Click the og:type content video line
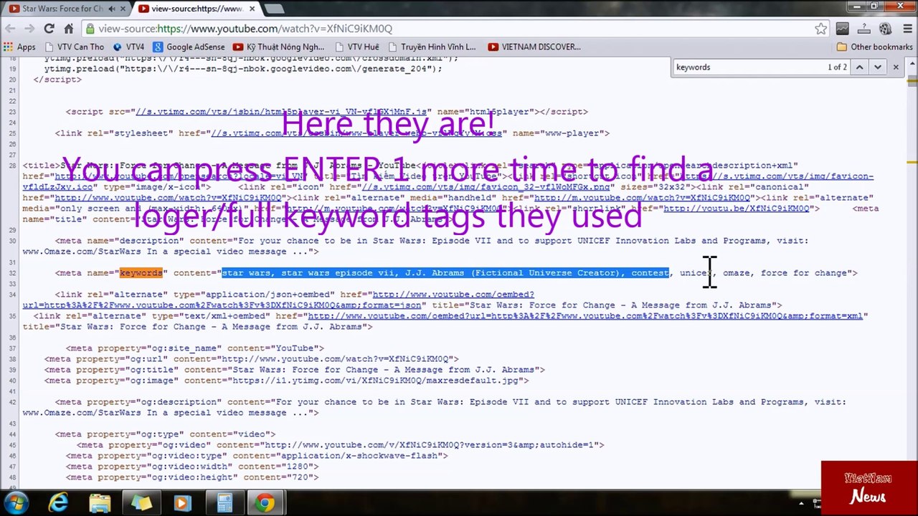This screenshot has width=918, height=516. coord(165,434)
